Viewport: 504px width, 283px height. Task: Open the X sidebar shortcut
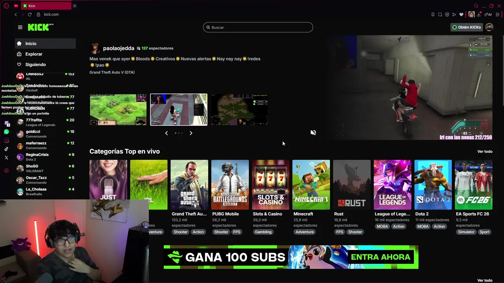pos(6,158)
